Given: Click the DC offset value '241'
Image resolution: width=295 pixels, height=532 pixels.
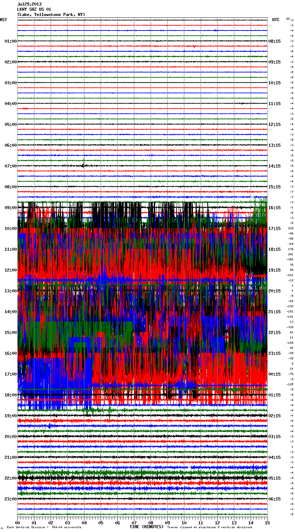Looking at the screenshot, I should 290,255.
